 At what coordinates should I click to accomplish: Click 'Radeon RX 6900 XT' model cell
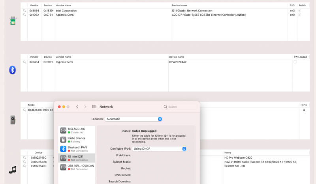pos(41,110)
